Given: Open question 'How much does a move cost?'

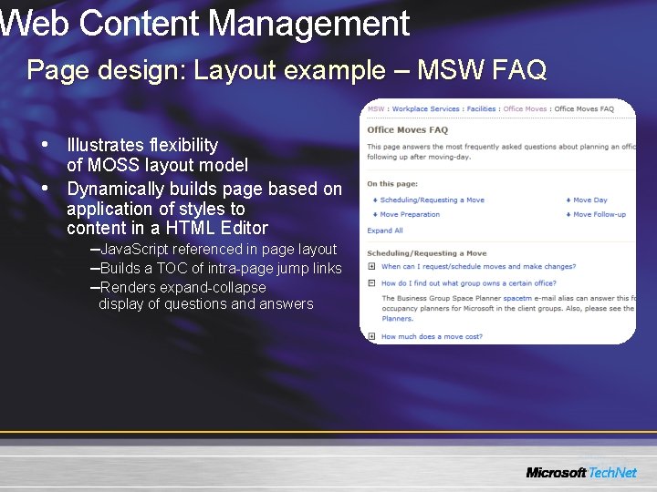Looking at the screenshot, I should pyautogui.click(x=432, y=336).
